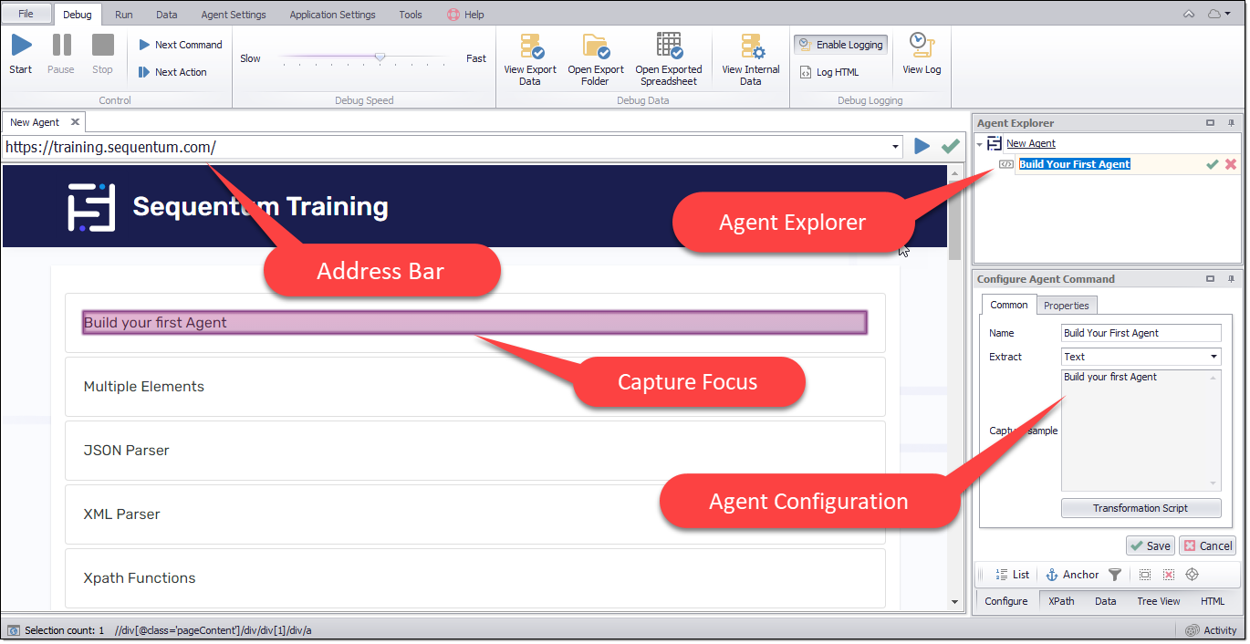Click the Save button
The height and width of the screenshot is (644, 1250).
1150,545
